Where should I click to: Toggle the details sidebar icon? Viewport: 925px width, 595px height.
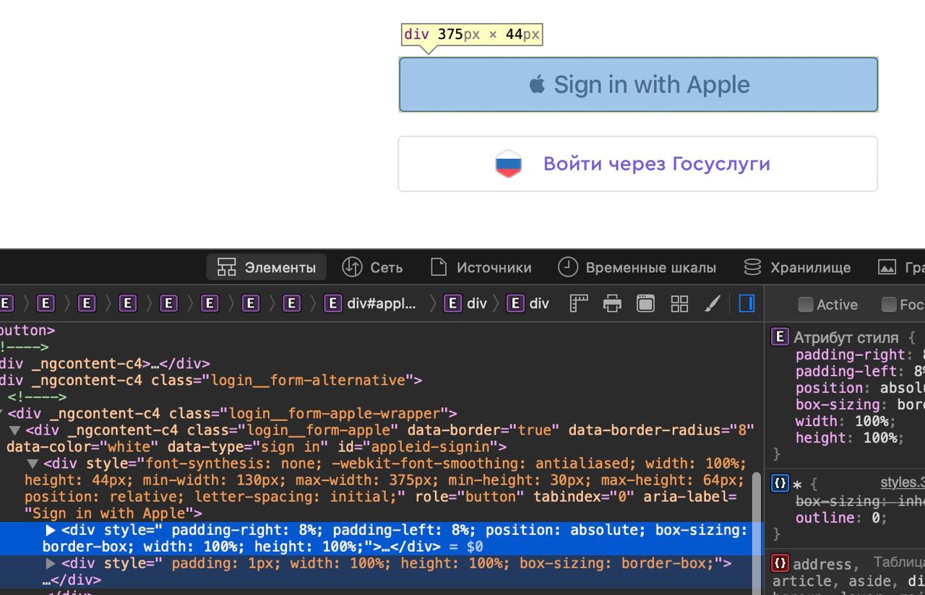coord(747,304)
